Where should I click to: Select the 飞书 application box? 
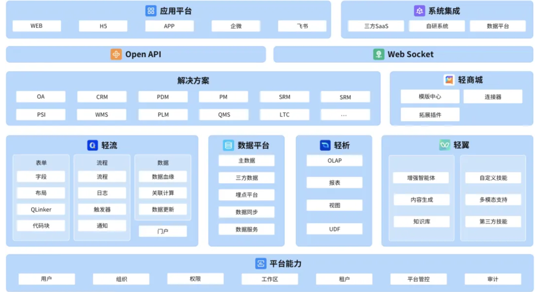pyautogui.click(x=302, y=26)
